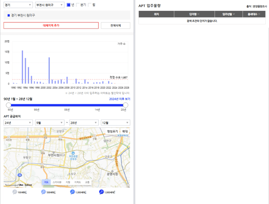Click the 가구 수 chart label
269x204 pixels.
coord(121,44)
